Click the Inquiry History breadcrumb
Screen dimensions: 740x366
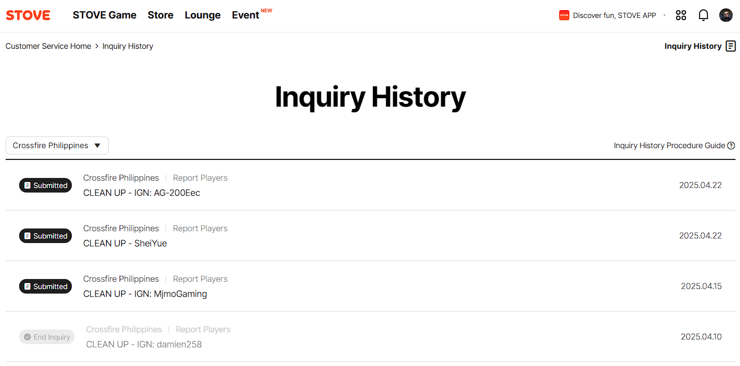tap(127, 46)
